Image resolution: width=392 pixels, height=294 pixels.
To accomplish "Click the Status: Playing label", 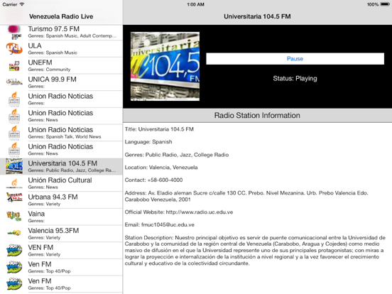I will click(295, 79).
